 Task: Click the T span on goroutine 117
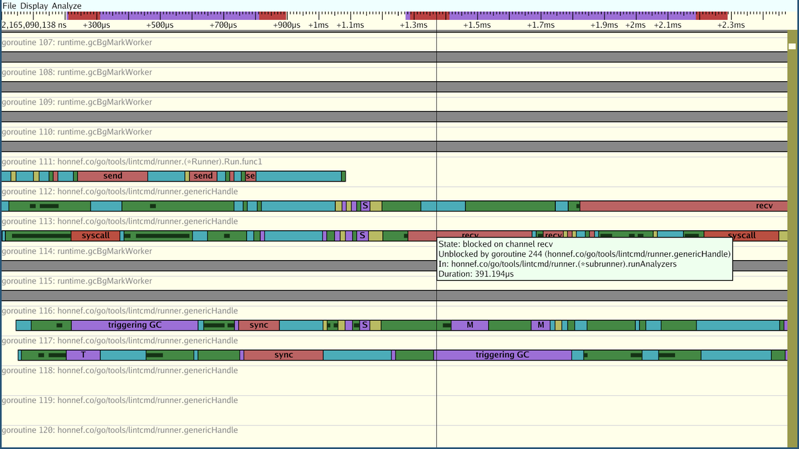82,355
